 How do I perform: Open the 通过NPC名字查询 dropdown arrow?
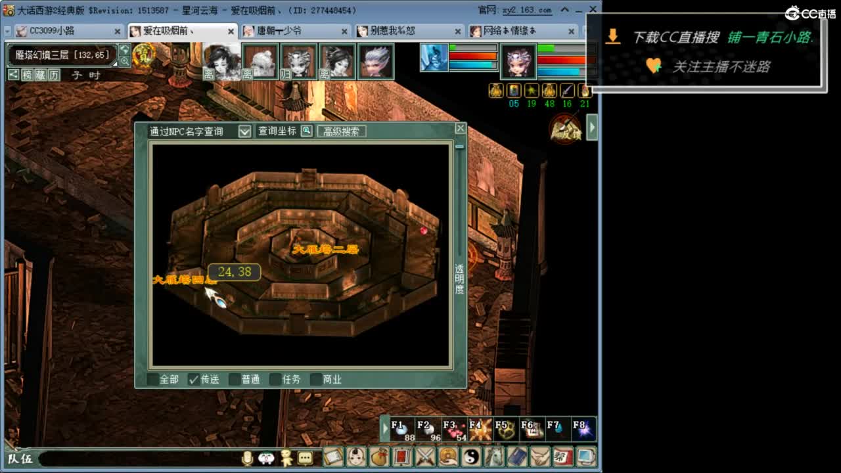(244, 131)
